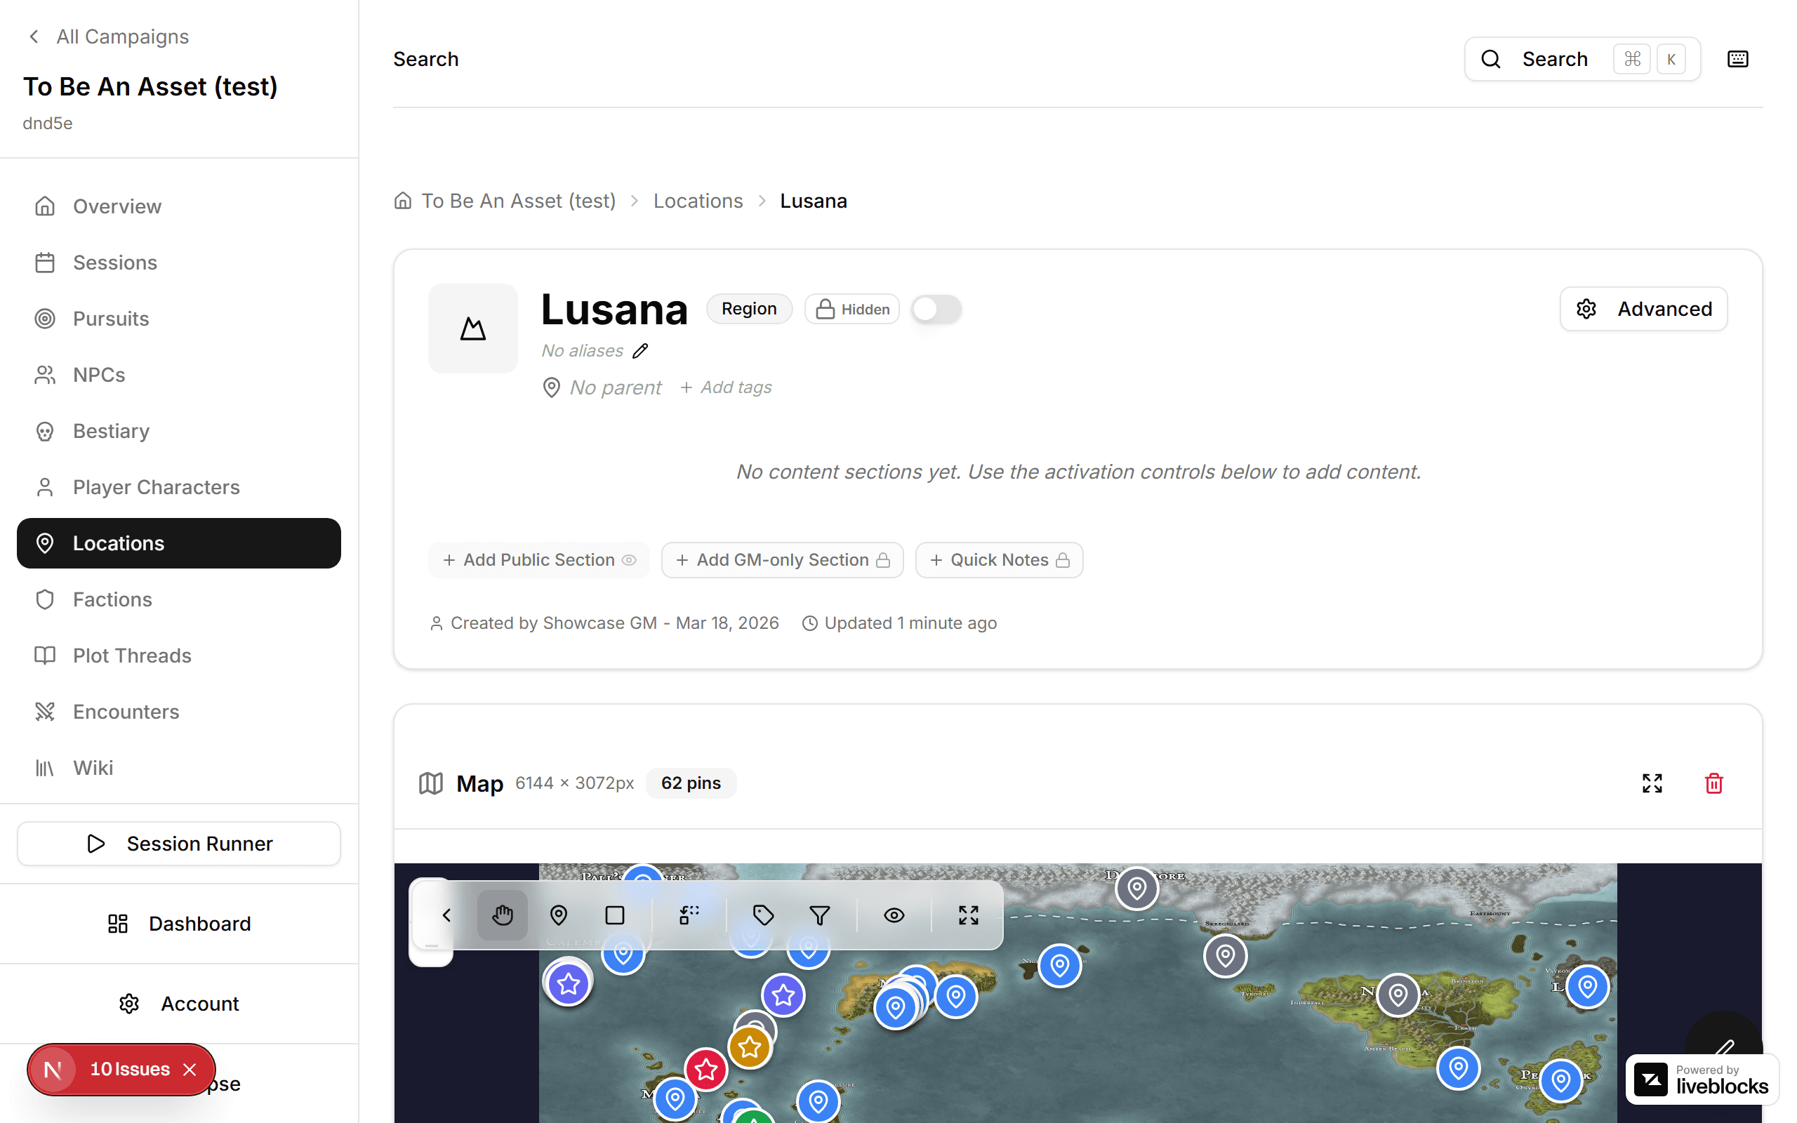
Task: Open the Plot Threads section
Action: click(x=131, y=655)
